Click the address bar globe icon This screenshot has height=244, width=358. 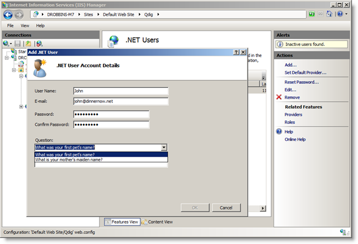point(36,15)
